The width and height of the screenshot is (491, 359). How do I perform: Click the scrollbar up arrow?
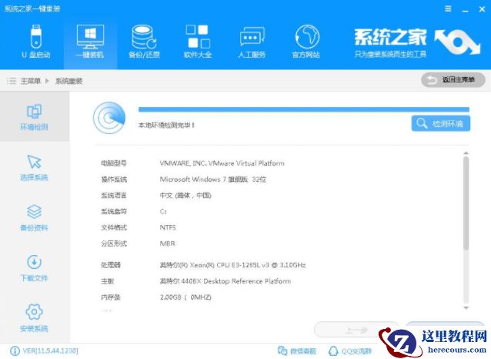point(466,153)
